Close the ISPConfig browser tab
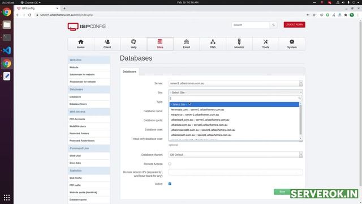The height and width of the screenshot is (204, 362). point(57,8)
